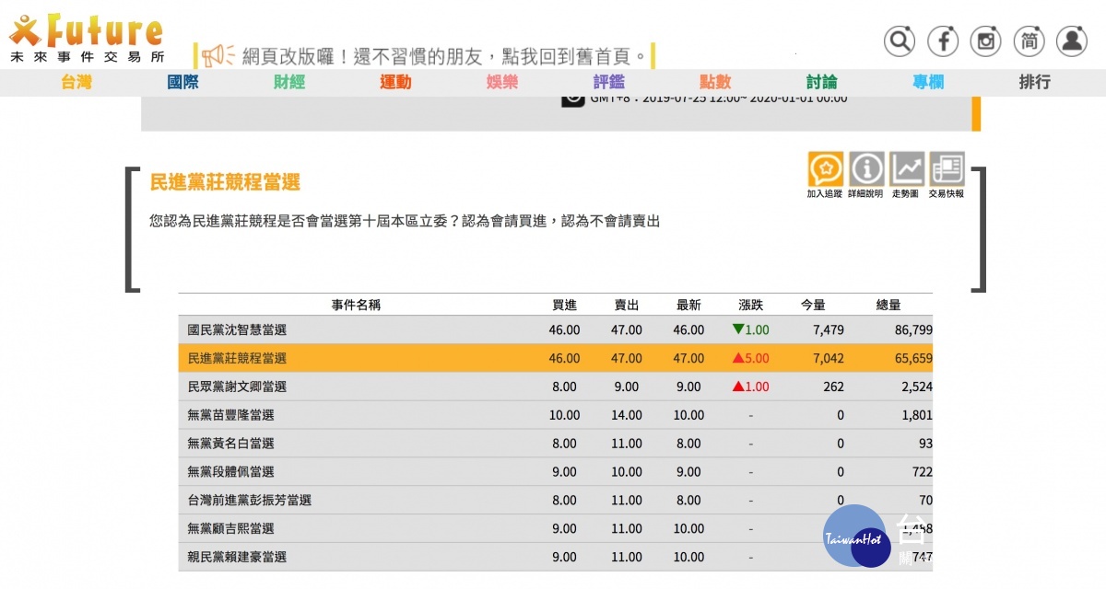Click the 最新 column header

tap(688, 305)
